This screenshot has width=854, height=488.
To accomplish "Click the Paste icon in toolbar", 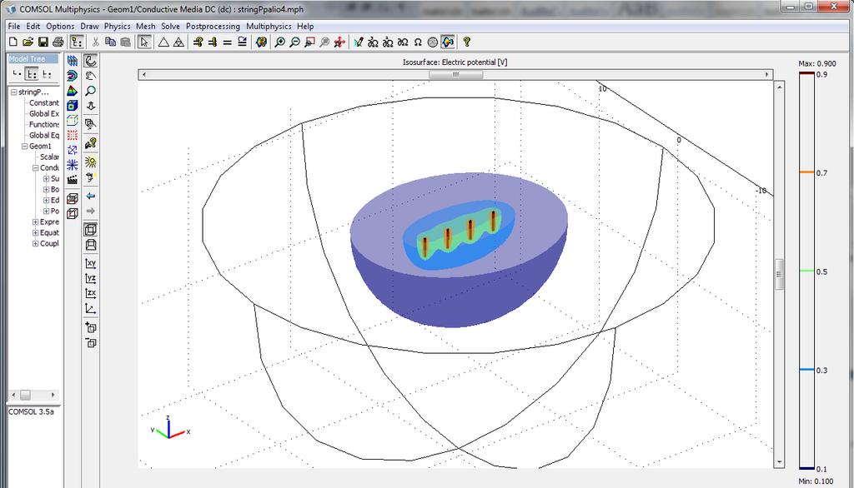I will 125,42.
